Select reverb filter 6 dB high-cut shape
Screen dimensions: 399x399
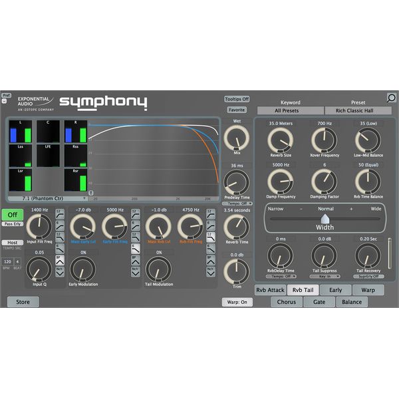point(211,249)
